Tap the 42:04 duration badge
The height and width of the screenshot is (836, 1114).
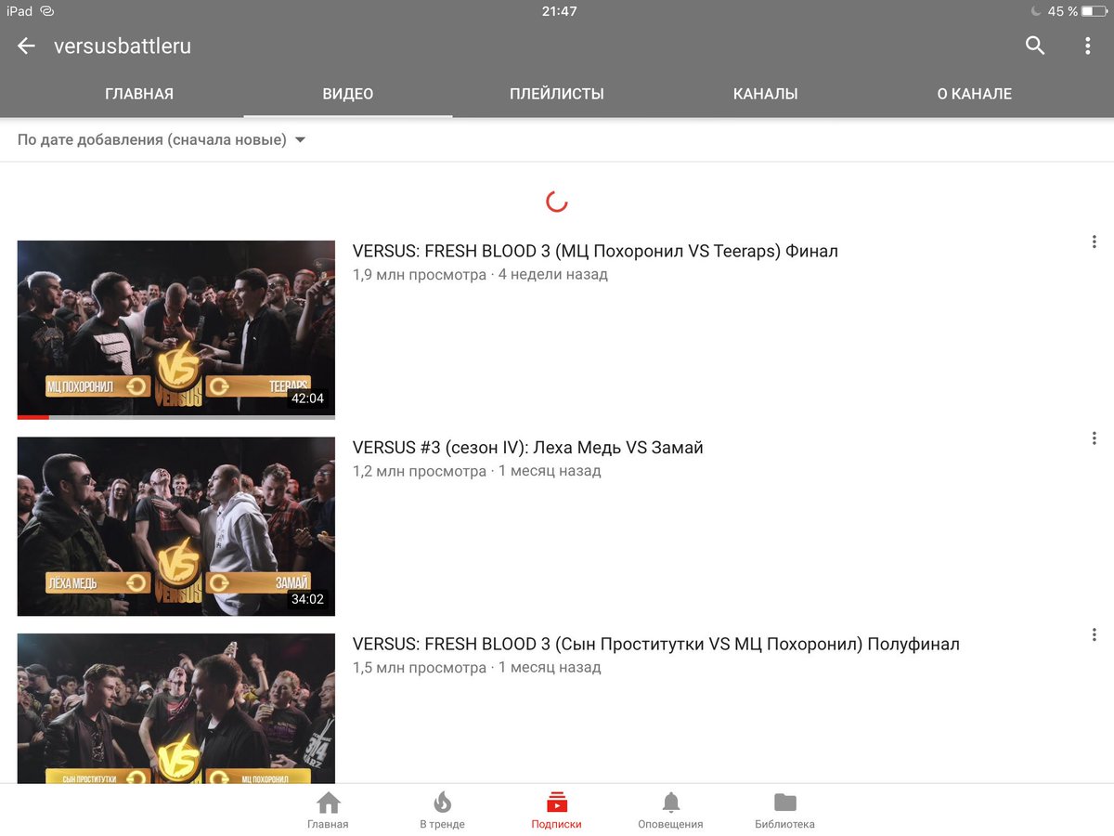pyautogui.click(x=307, y=398)
